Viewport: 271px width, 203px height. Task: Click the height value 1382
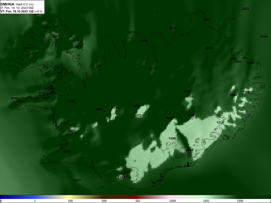121,177
